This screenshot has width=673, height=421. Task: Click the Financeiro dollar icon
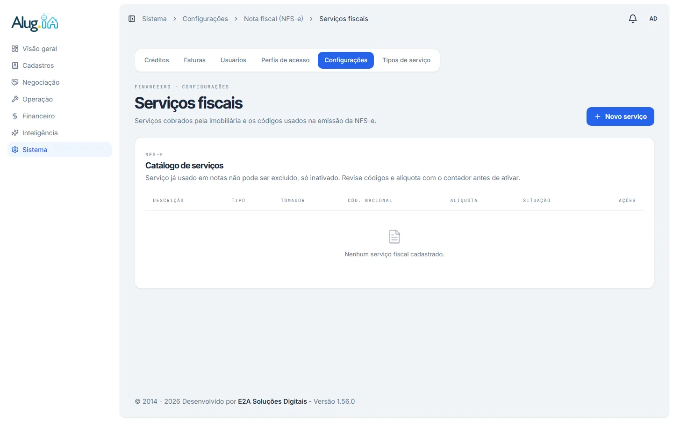click(15, 116)
